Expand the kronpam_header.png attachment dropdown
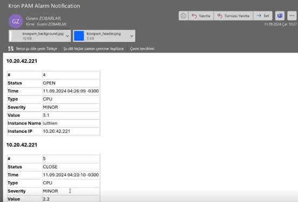Image resolution: width=298 pixels, height=202 pixels. click(x=131, y=36)
